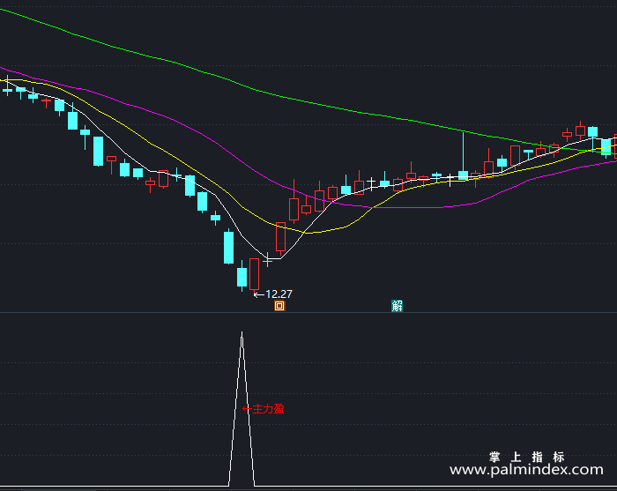Click the peak of the white indicator spike
617x491 pixels.
pos(242,333)
